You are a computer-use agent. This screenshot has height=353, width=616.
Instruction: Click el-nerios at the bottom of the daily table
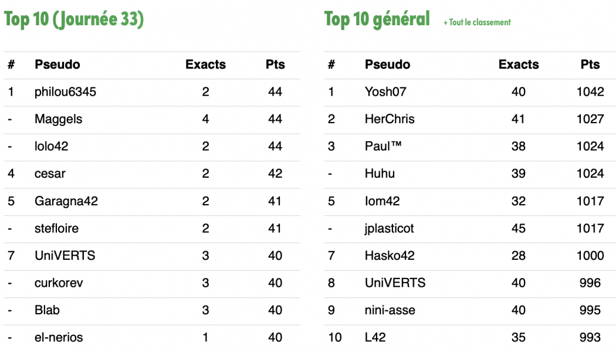coord(59,337)
